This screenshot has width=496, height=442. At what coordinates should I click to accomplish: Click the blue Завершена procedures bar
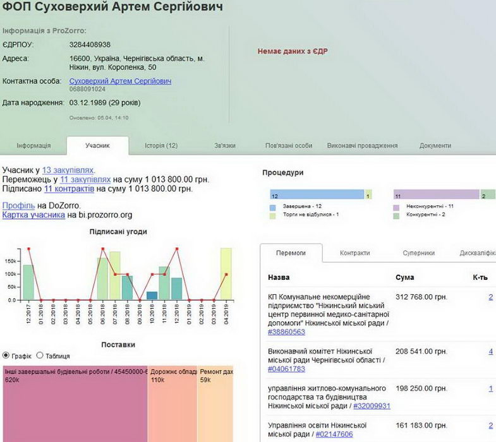coord(317,194)
